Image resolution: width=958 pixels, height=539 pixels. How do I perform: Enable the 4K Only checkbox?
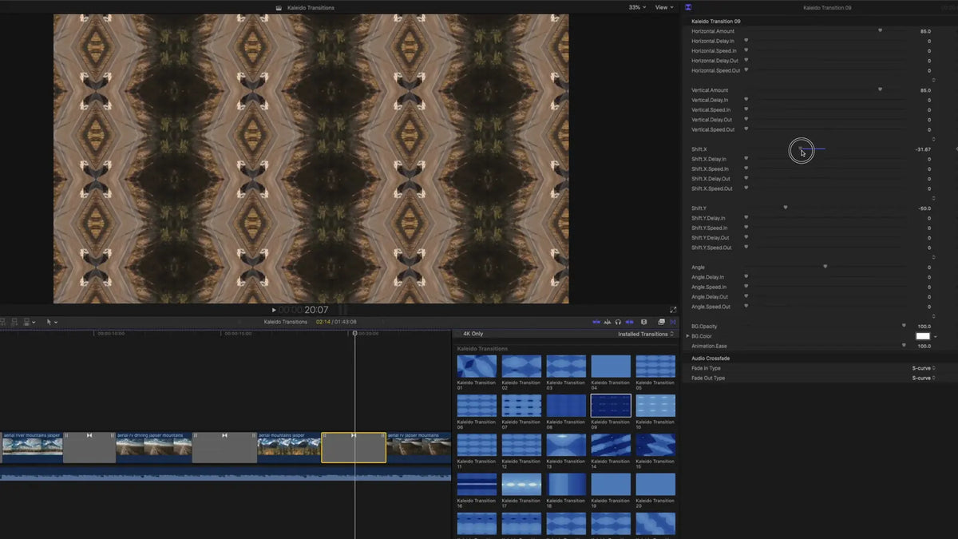pyautogui.click(x=459, y=334)
